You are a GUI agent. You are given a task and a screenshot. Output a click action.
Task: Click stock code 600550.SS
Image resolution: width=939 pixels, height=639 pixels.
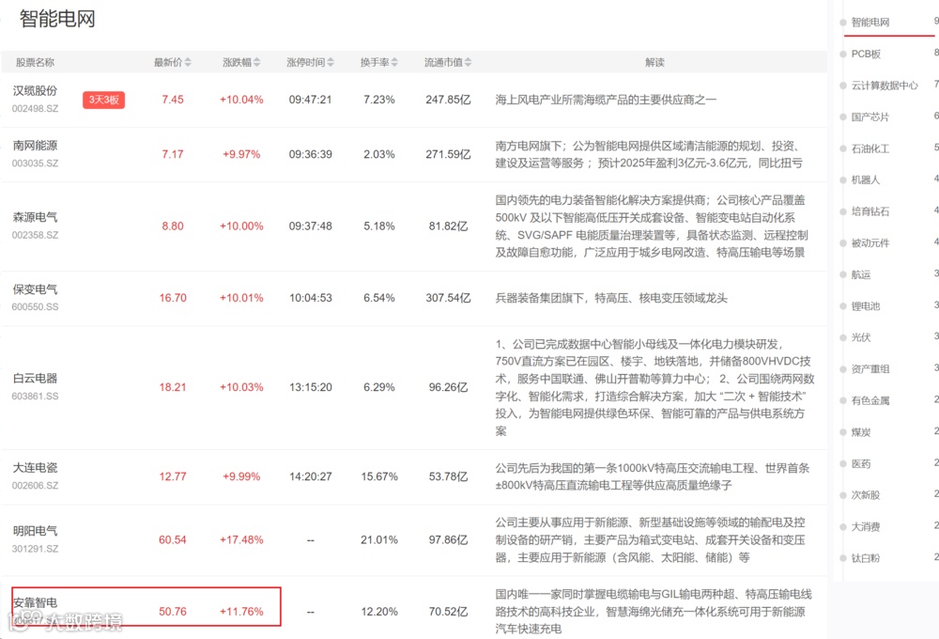click(x=36, y=307)
